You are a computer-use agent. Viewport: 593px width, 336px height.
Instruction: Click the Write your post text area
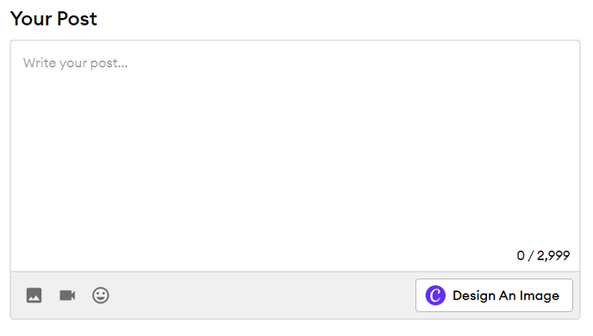295,156
